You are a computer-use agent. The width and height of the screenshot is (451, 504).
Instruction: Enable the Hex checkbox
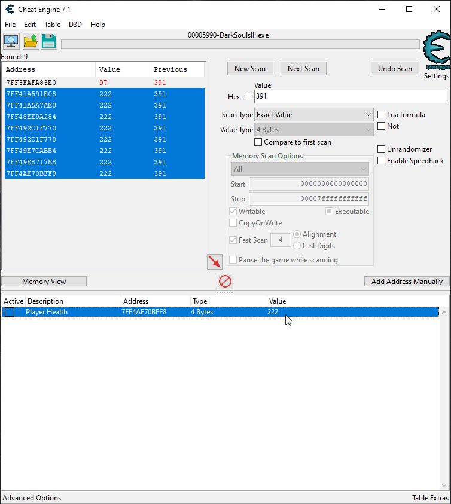(x=249, y=97)
